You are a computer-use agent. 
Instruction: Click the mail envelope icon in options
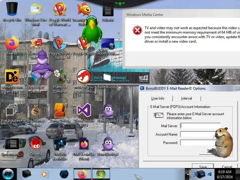(x=158, y=115)
